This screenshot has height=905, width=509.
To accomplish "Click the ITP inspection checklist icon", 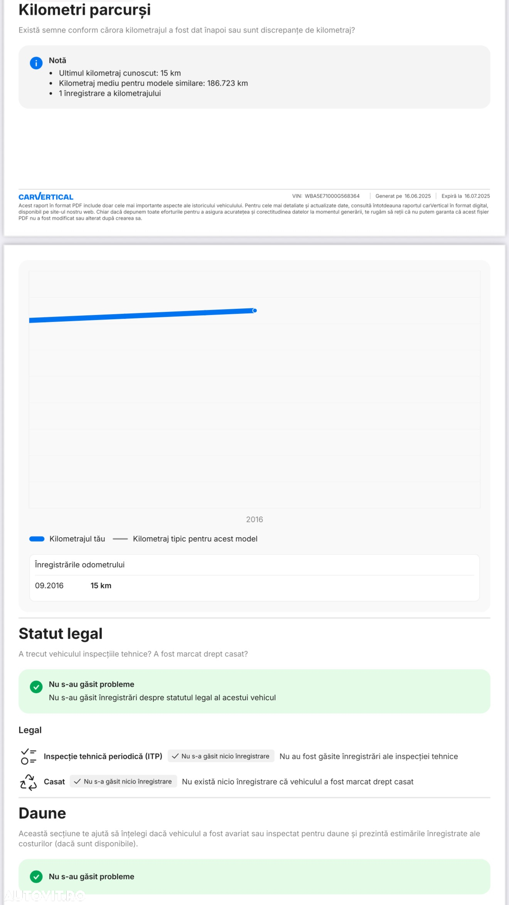I will pyautogui.click(x=29, y=756).
